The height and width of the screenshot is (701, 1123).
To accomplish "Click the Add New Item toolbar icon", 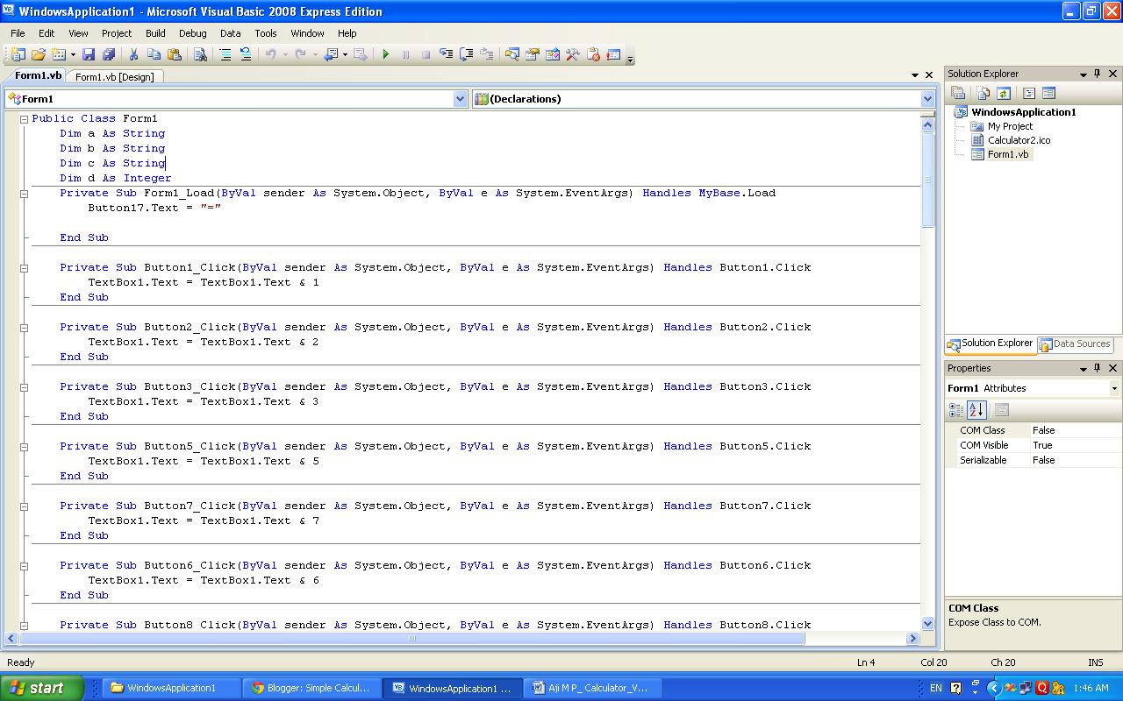I will [60, 54].
